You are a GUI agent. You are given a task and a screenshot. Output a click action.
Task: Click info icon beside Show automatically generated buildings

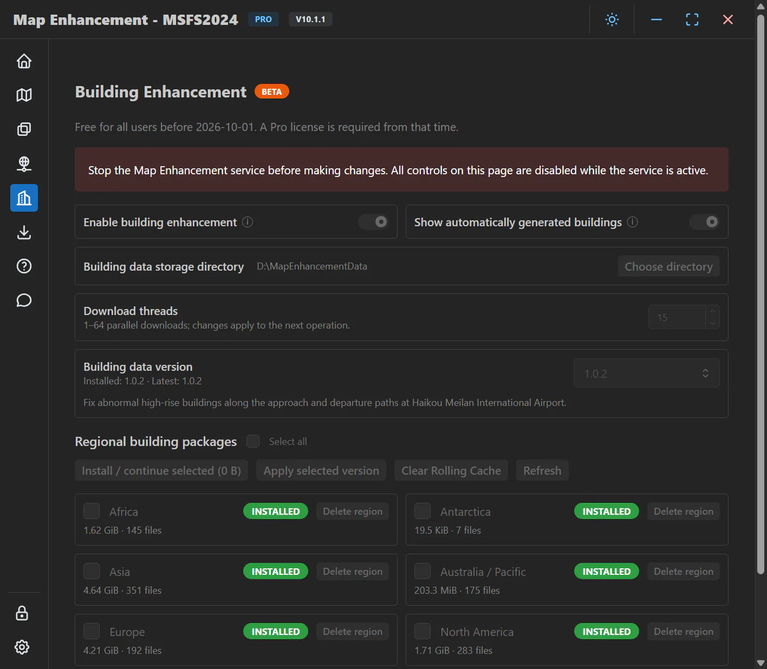(x=633, y=222)
